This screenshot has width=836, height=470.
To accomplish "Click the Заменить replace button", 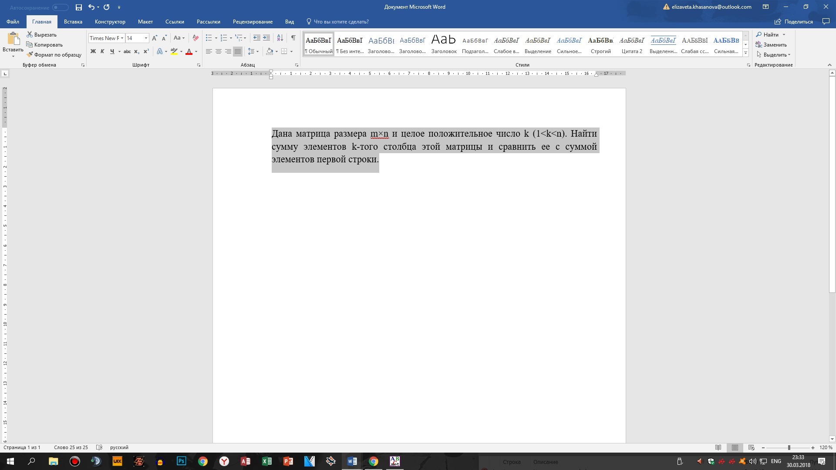I will [x=771, y=45].
